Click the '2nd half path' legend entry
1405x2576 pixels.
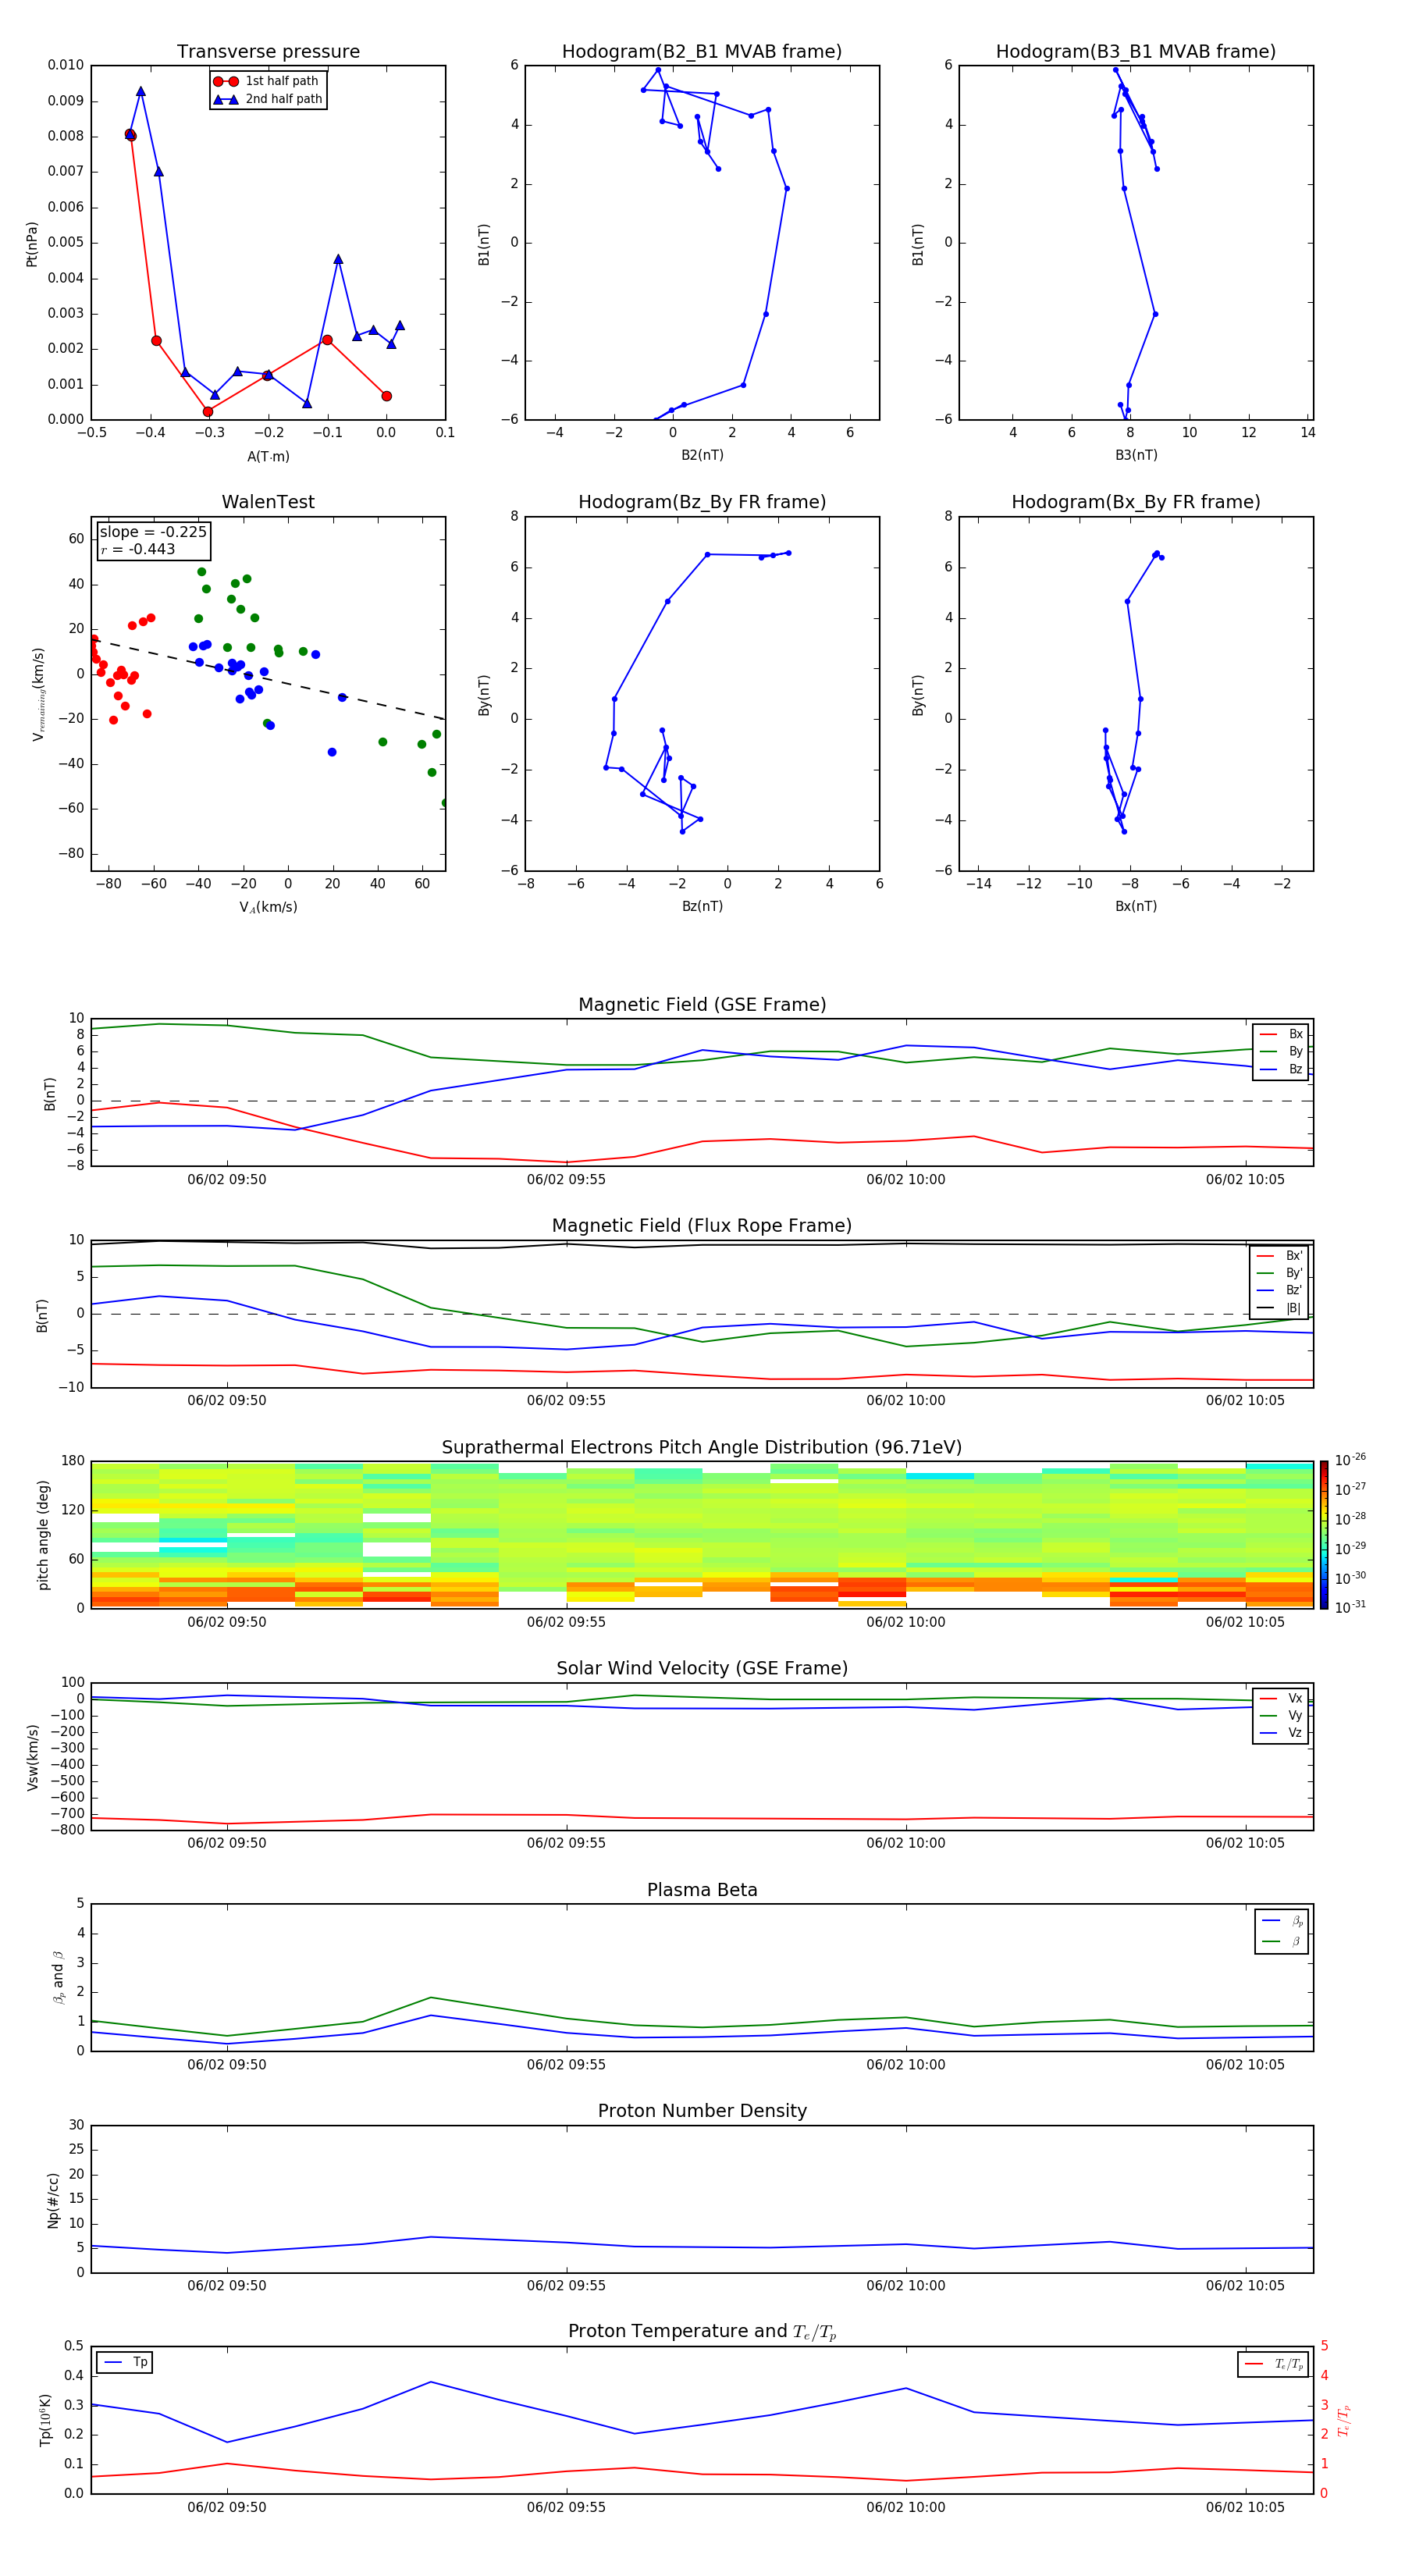pos(267,99)
